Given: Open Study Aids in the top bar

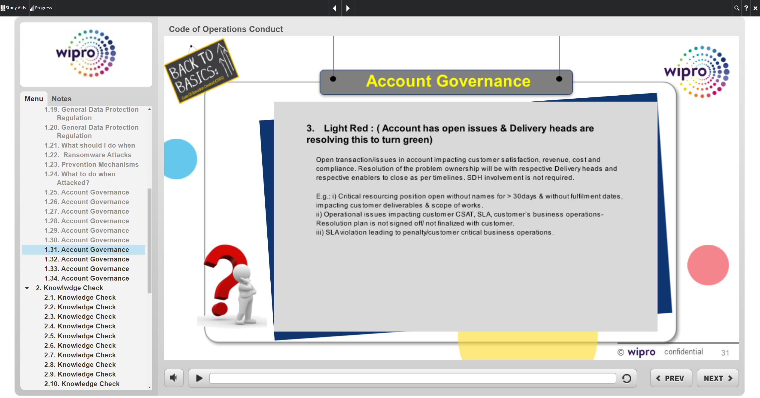Looking at the screenshot, I should pos(13,8).
